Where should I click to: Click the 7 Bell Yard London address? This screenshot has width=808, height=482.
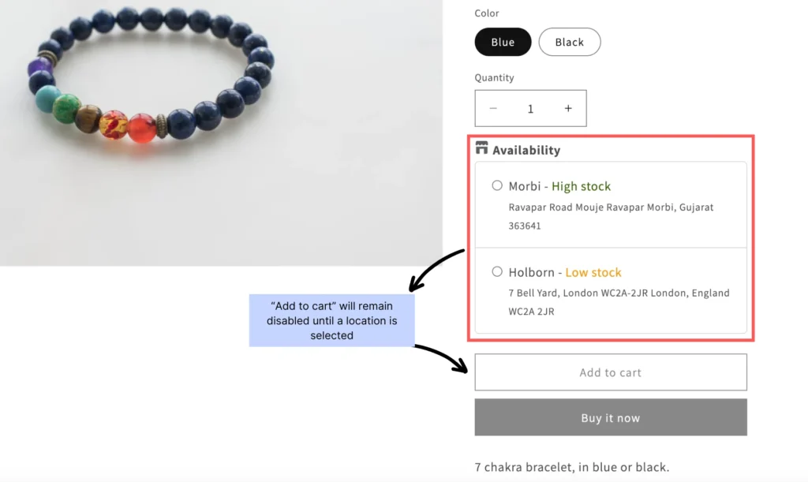(619, 301)
